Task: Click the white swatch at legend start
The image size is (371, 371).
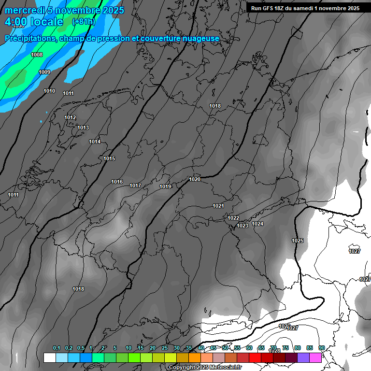Action: point(49,357)
